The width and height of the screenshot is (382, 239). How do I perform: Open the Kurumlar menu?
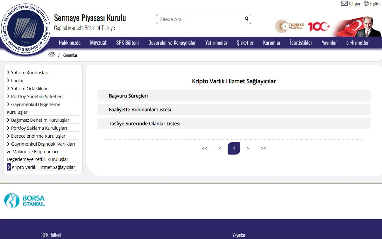(x=272, y=42)
